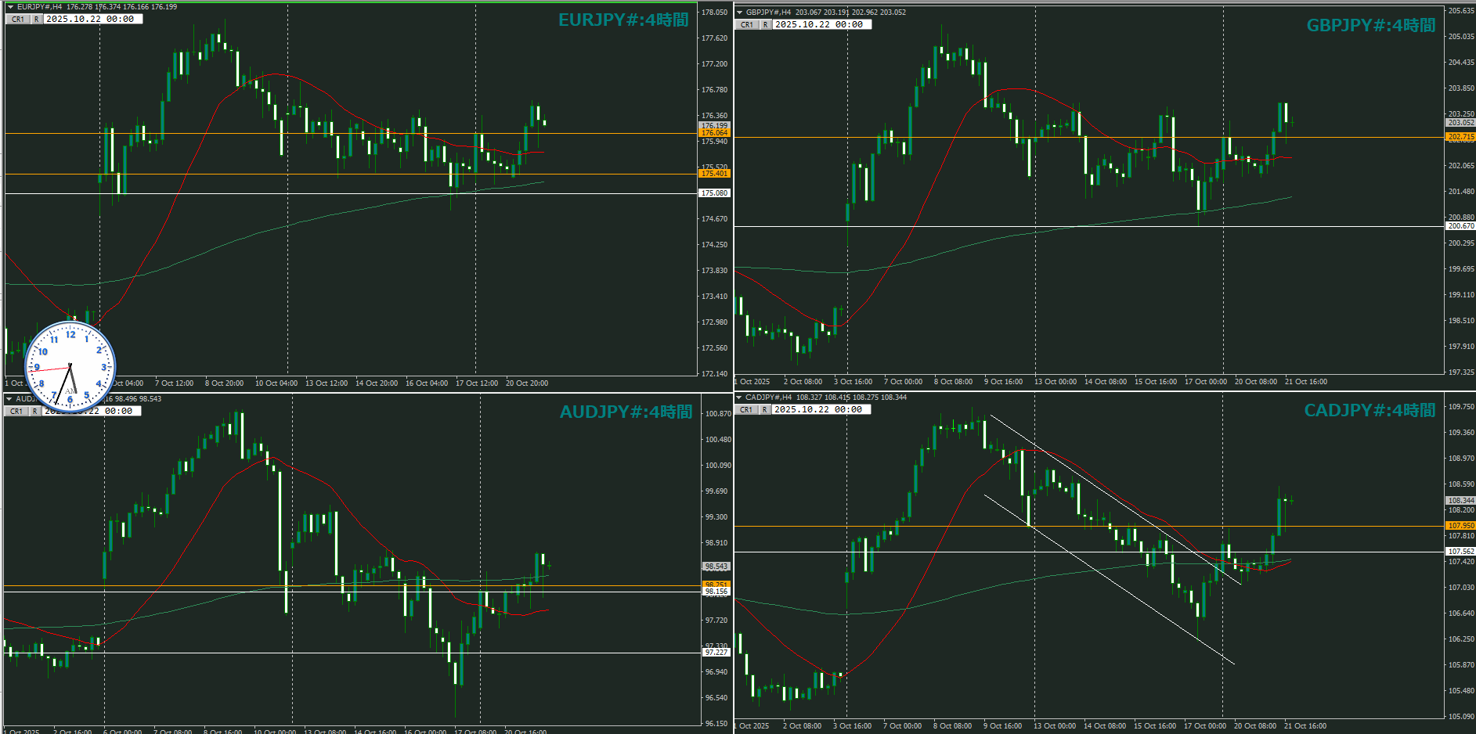Open the GBPJPY chart title dropdown triangle

[739, 13]
